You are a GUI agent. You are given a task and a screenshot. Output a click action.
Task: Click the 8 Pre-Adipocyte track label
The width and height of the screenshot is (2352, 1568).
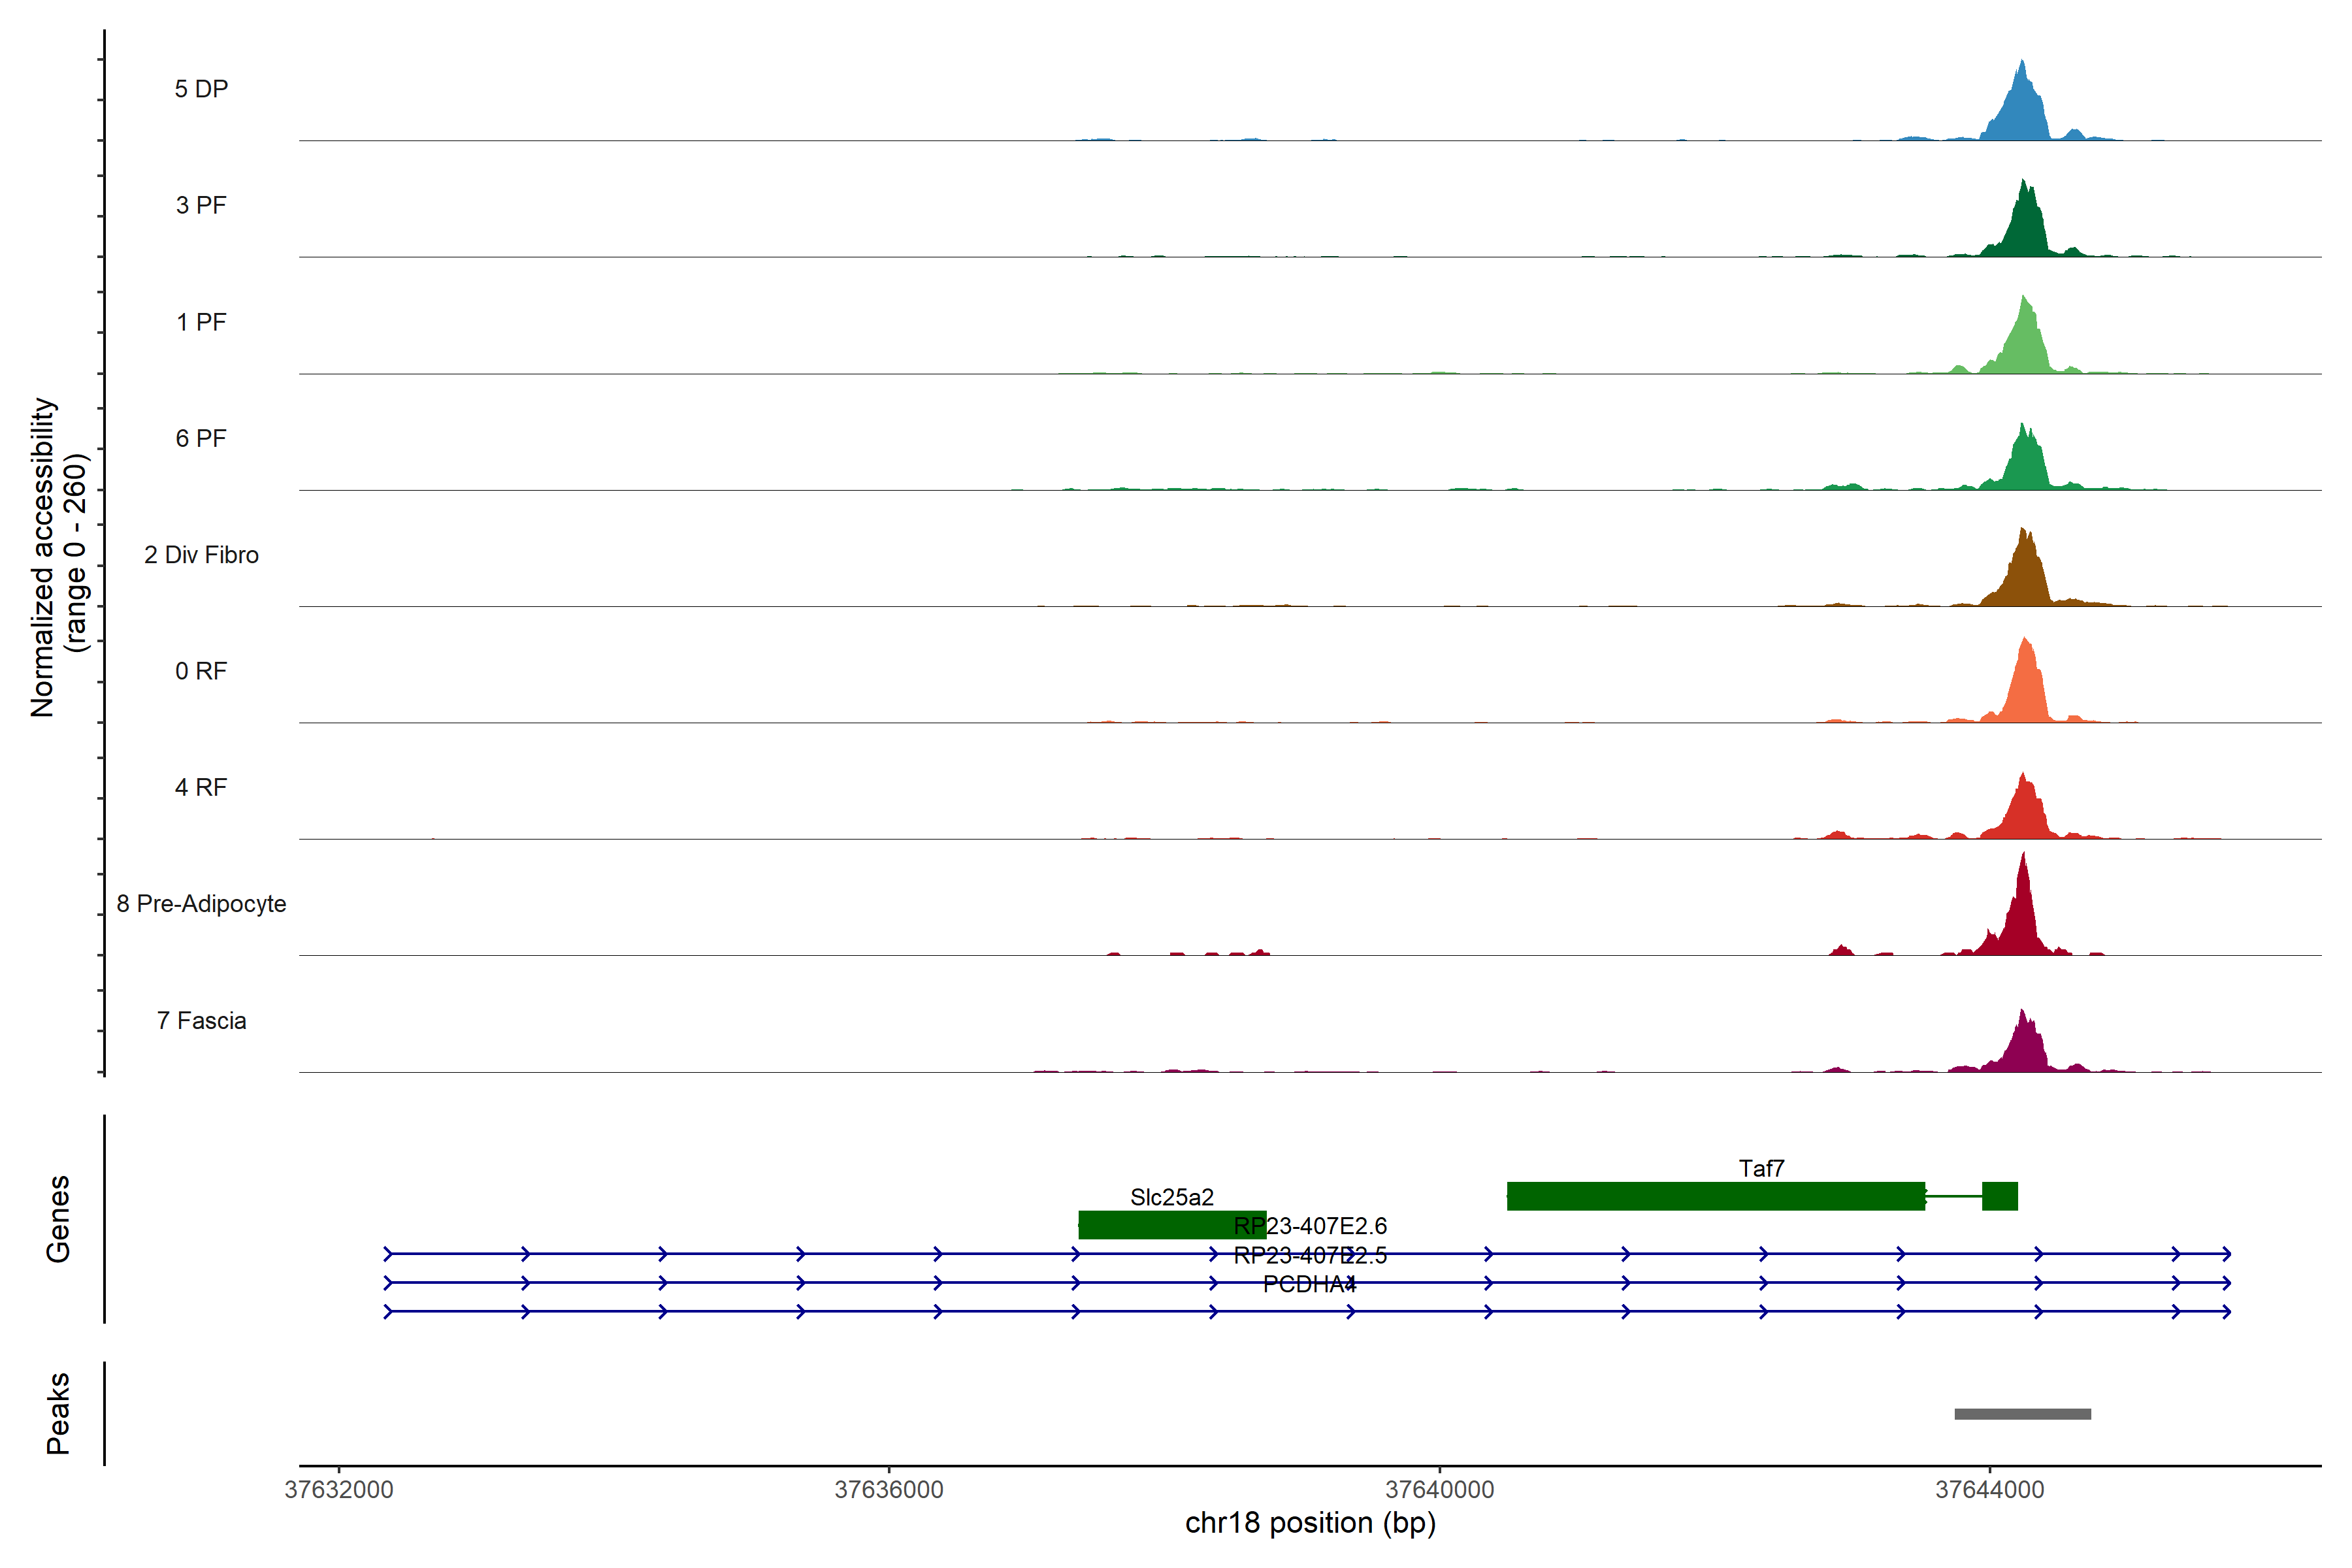(x=201, y=904)
